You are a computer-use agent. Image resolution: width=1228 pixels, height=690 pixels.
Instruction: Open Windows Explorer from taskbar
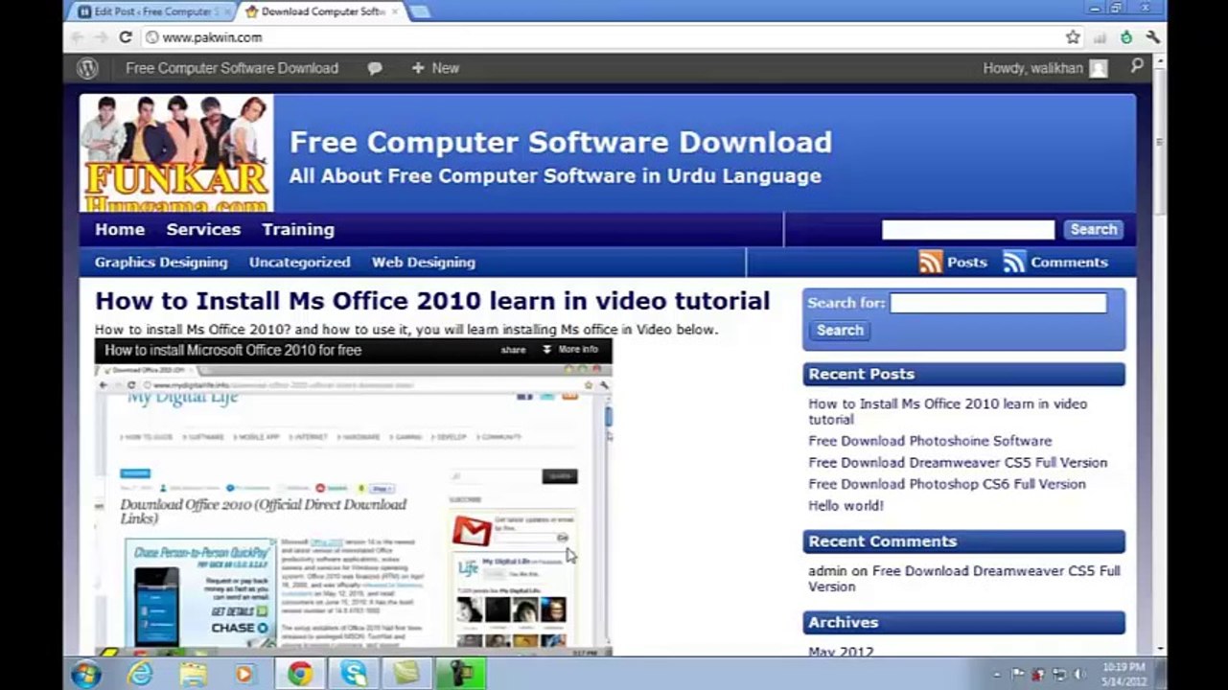pyautogui.click(x=193, y=674)
